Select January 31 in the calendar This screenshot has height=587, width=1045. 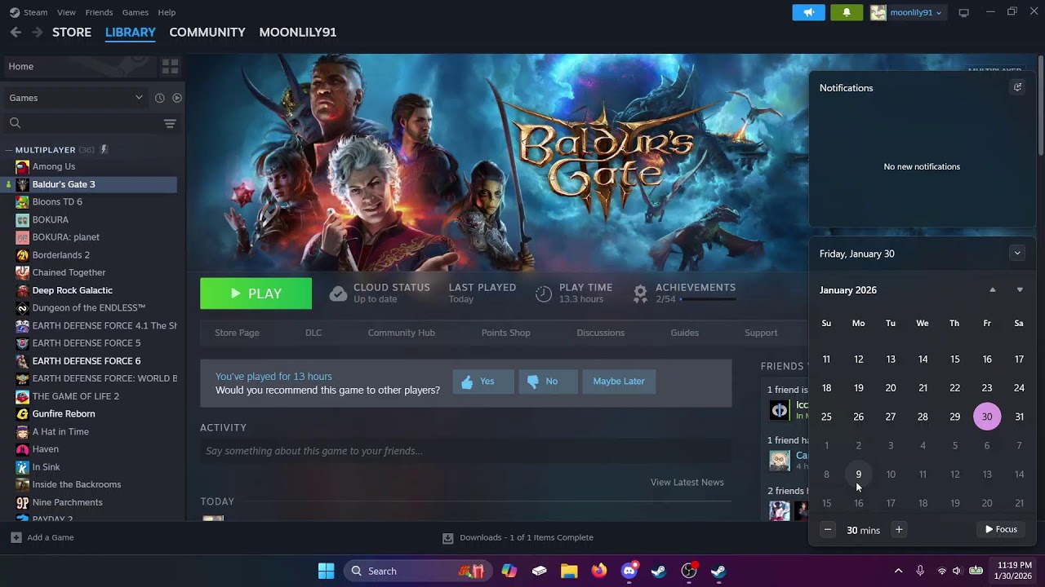(1019, 417)
